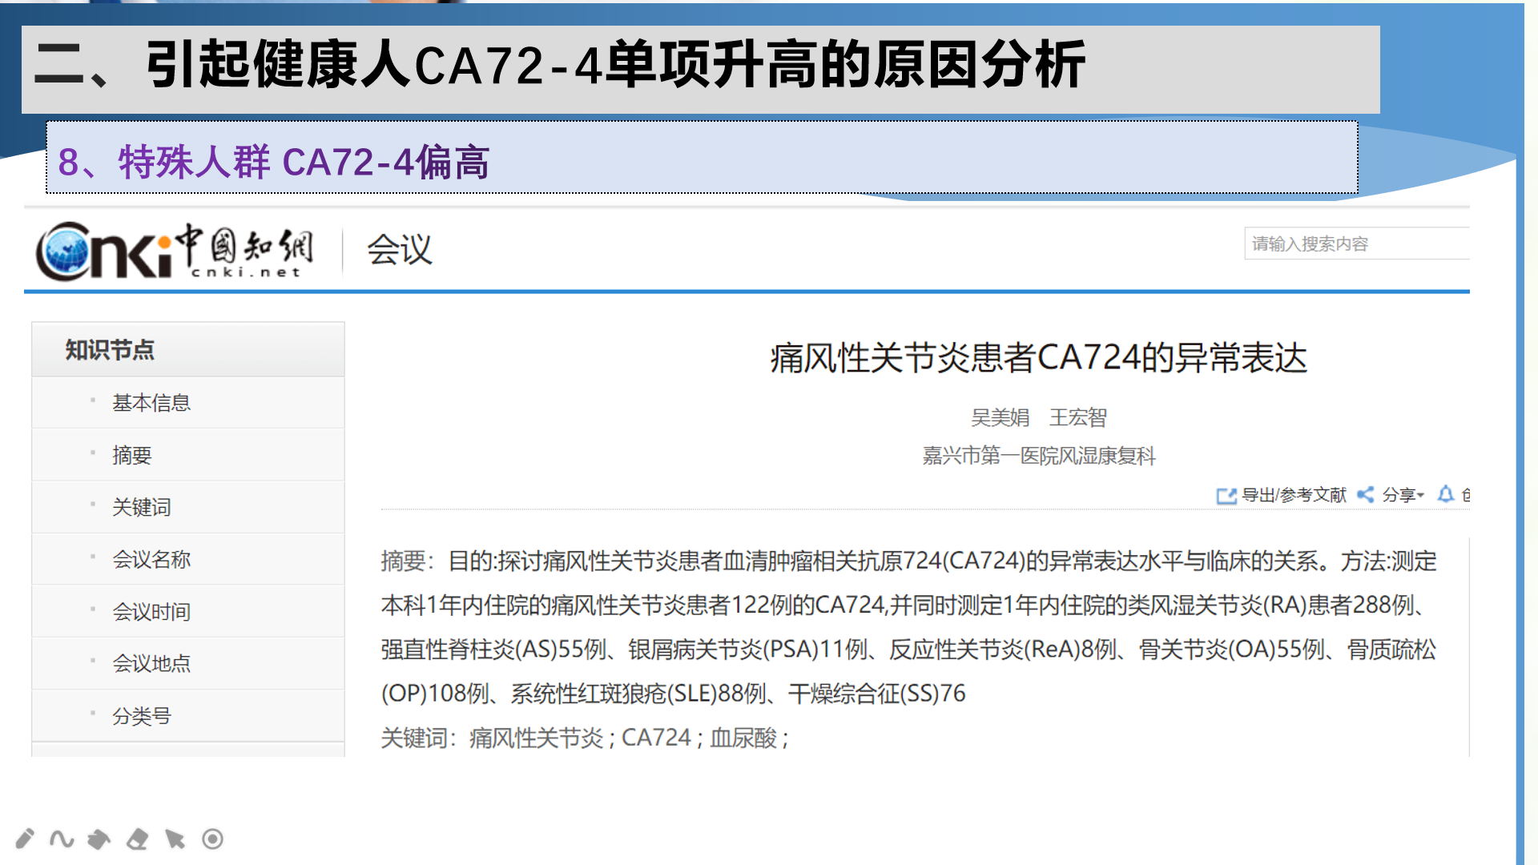
Task: Click the share icon beside 分享
Action: pos(1366,495)
